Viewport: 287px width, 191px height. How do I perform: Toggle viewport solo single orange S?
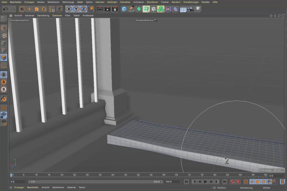click(4, 82)
